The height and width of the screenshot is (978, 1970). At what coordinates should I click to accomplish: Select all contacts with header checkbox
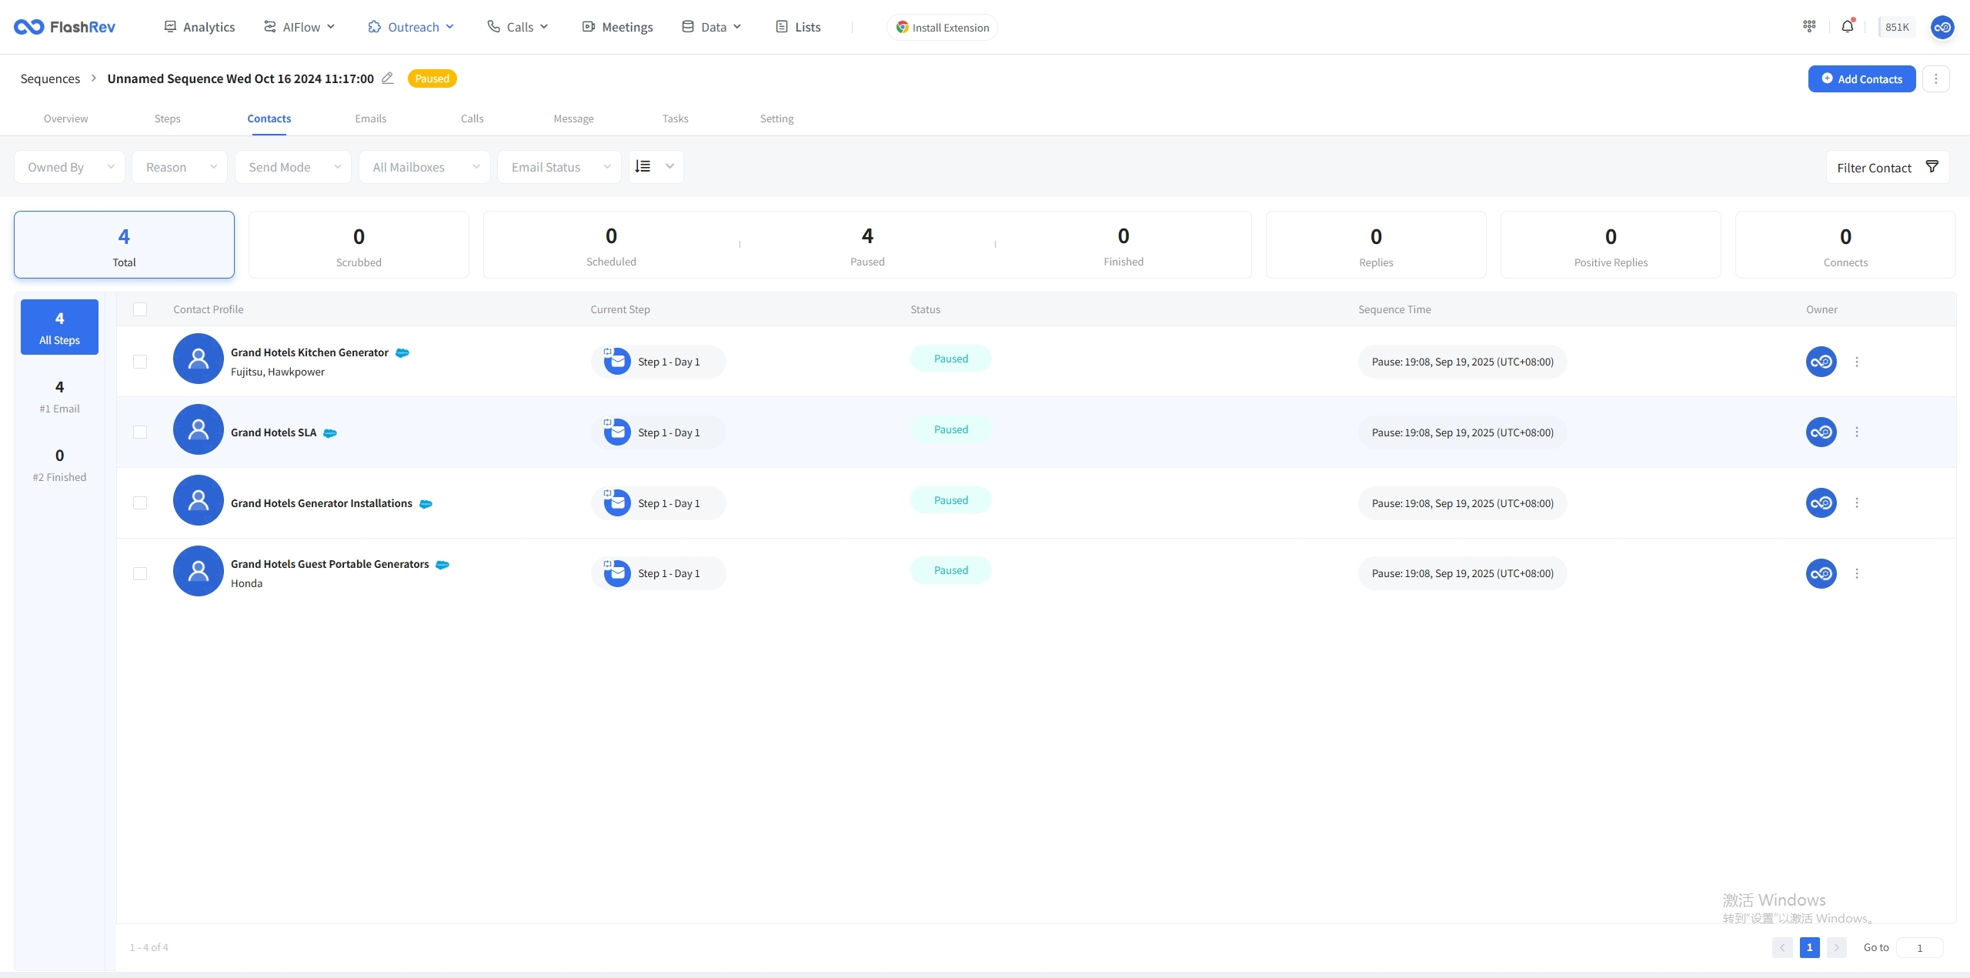pyautogui.click(x=140, y=309)
